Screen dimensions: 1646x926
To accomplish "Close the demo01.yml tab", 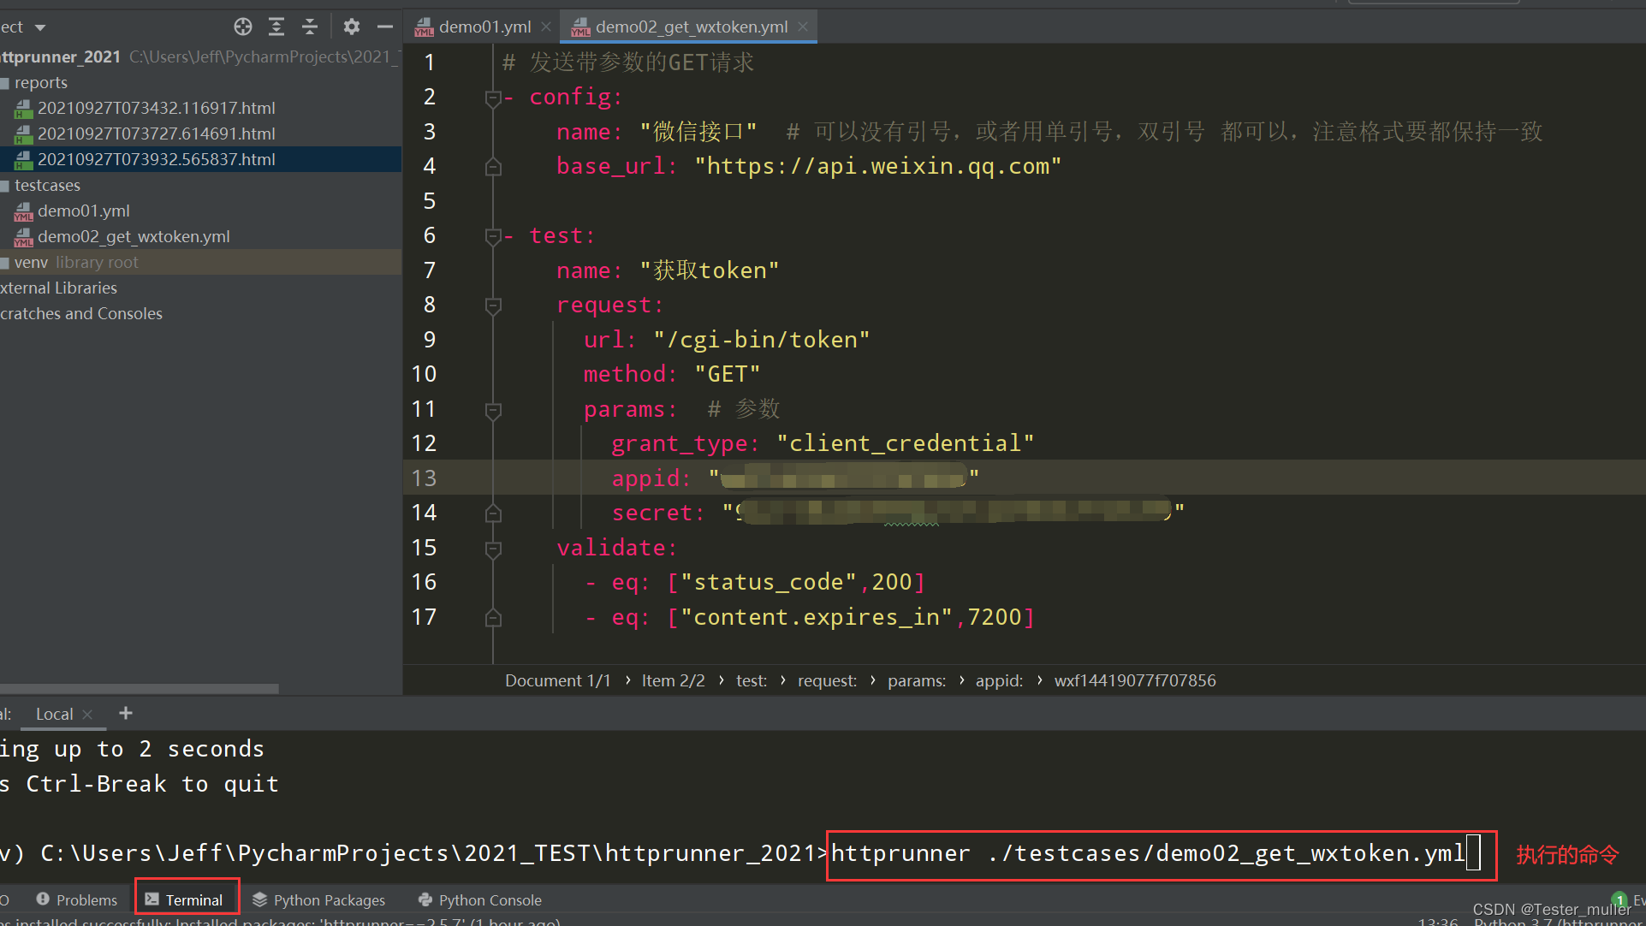I will click(546, 27).
